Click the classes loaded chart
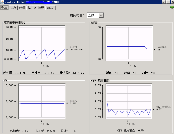Screen dimensions: 174x134 (x=42, y=101)
